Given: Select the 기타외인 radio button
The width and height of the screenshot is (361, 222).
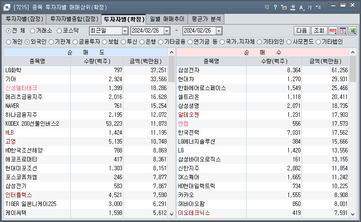Looking at the screenshot, I should [x=260, y=42].
